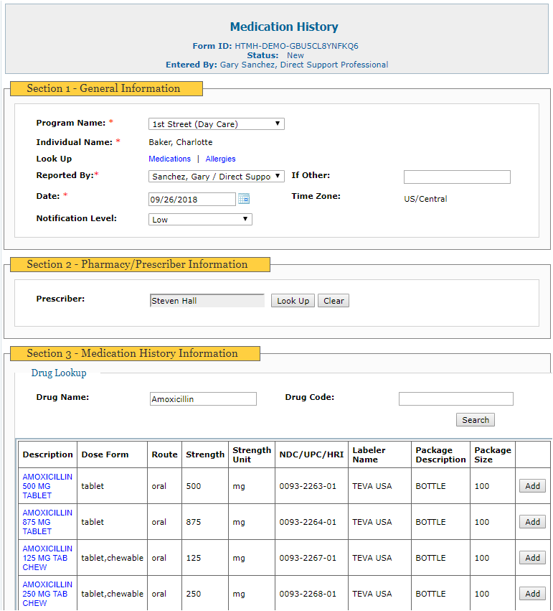Click the Section 1 General Information header
This screenshot has height=611, width=553.
pos(106,88)
